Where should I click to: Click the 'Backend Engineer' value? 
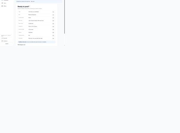(32, 15)
